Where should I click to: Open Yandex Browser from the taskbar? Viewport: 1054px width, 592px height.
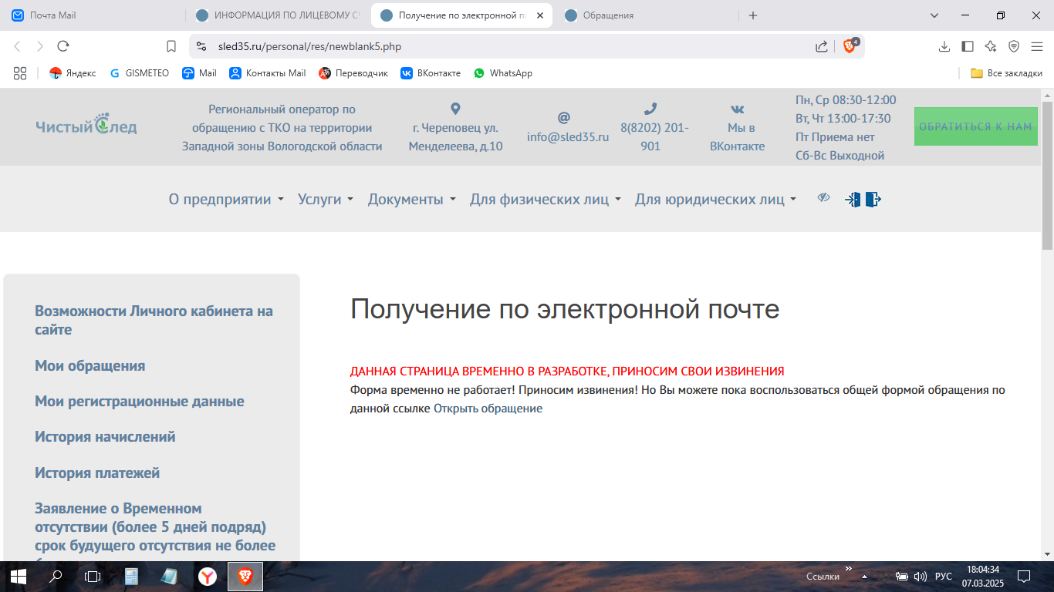(x=207, y=576)
